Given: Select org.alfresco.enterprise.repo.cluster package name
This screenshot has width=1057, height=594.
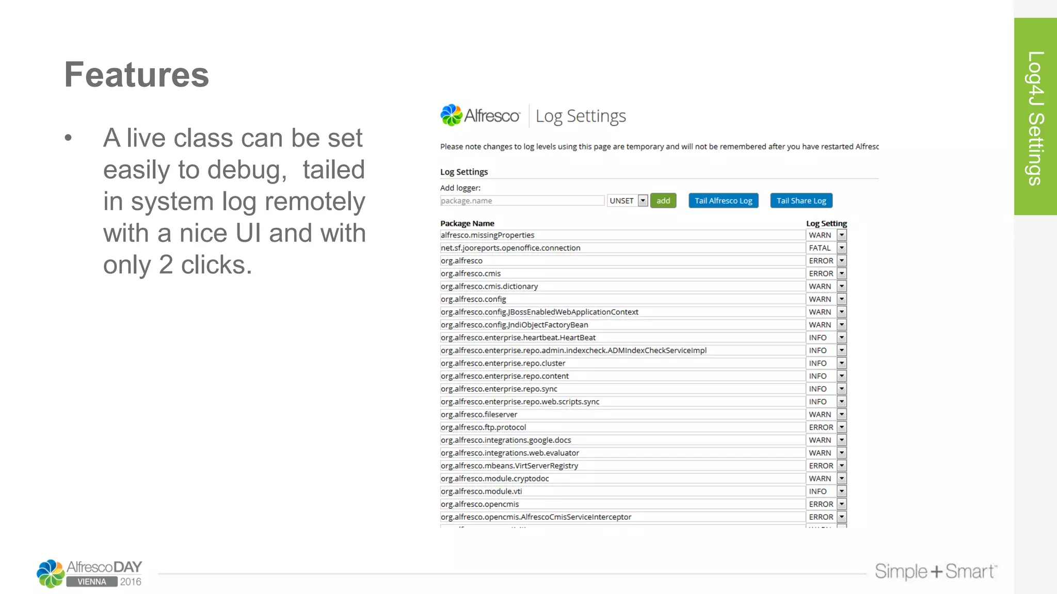Looking at the screenshot, I should [x=622, y=364].
